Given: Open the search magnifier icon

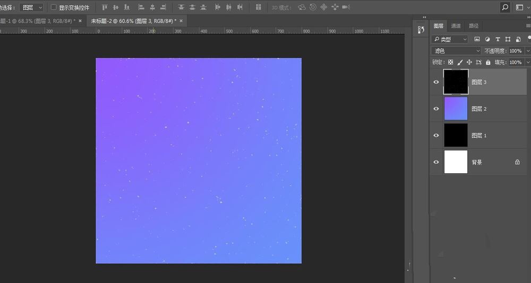Looking at the screenshot, I should click(x=505, y=7).
